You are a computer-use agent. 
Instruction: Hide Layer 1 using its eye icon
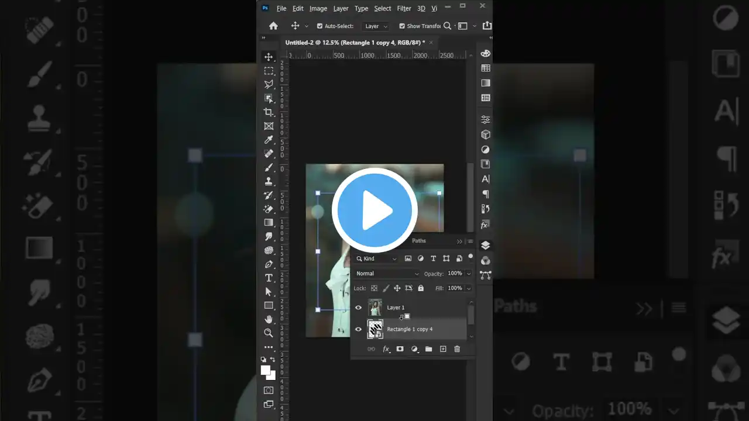(359, 308)
